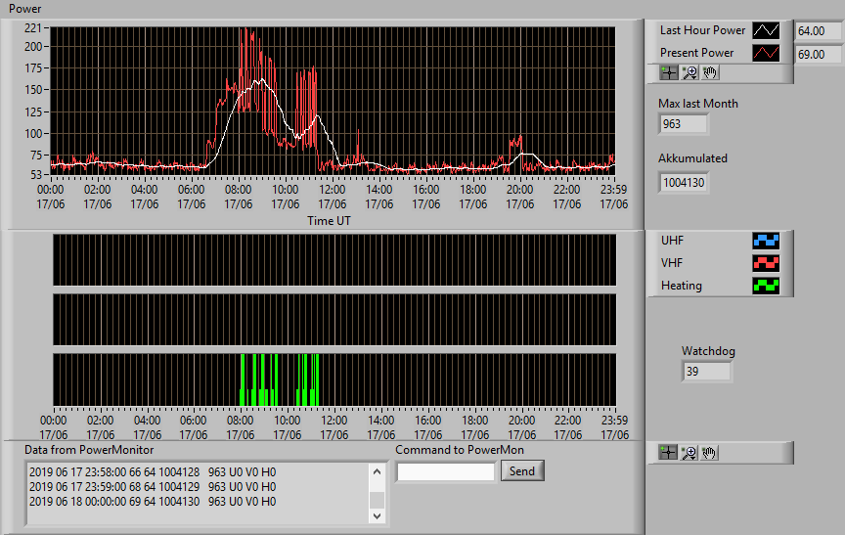Open the Present Power plot style icon
This screenshot has width=845, height=535.
click(x=766, y=53)
